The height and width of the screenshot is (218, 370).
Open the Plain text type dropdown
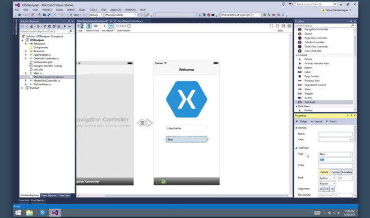pos(335,154)
